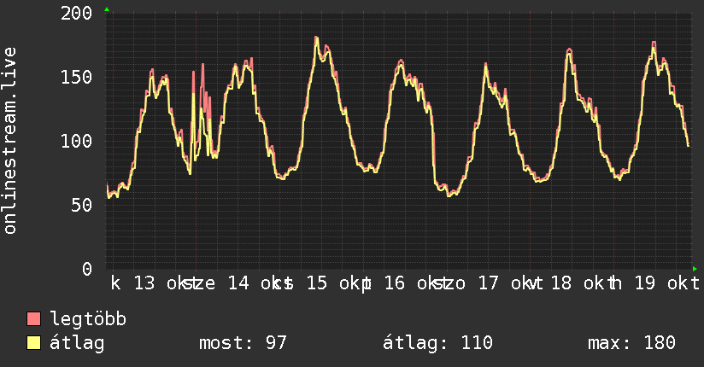Select the átlag legend label beside yellow swatch
This screenshot has width=704, height=367.
point(77,343)
